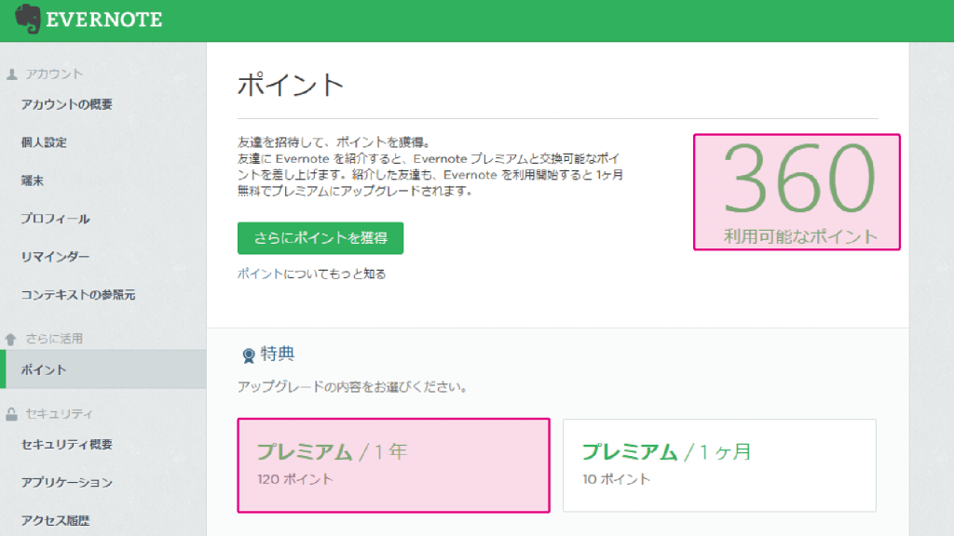Click the 友達を招待して、ポイントを獲得。 description line
954x536 pixels.
(334, 142)
